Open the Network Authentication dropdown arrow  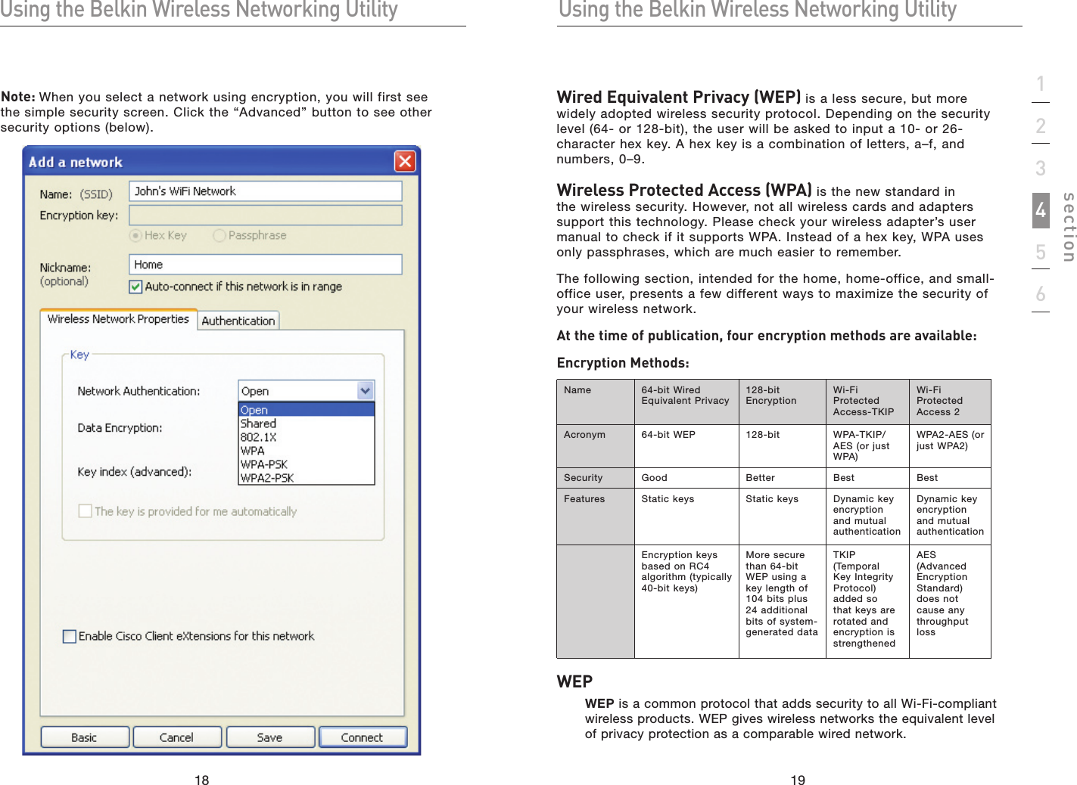(366, 391)
